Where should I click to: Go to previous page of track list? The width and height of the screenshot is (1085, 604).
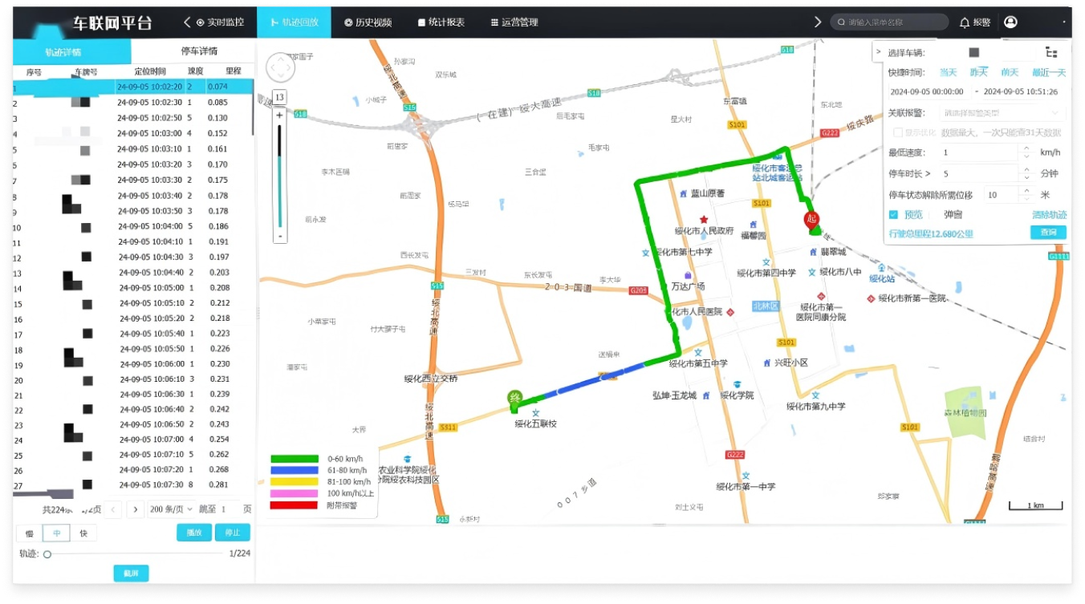pos(114,509)
